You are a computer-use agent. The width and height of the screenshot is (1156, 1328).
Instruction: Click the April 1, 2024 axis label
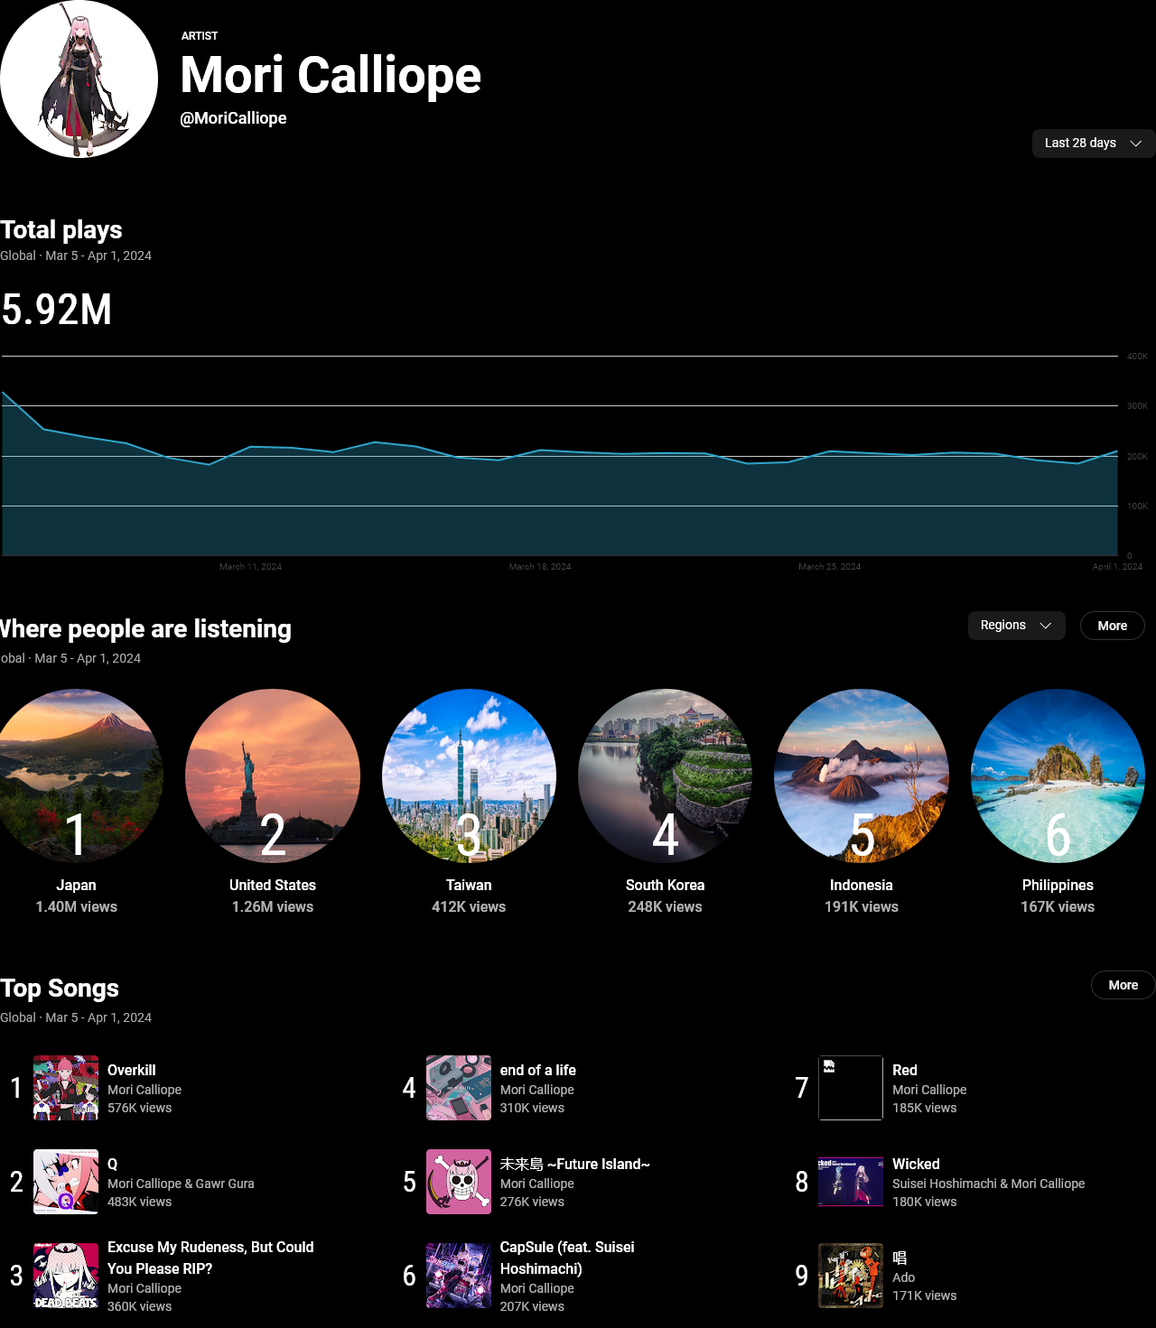pyautogui.click(x=1117, y=567)
